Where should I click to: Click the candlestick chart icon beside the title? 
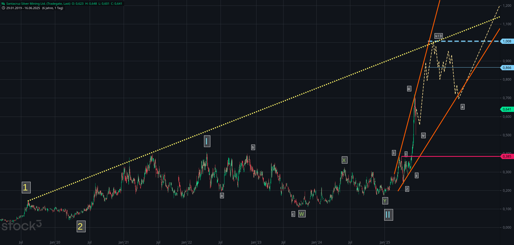point(3,4)
